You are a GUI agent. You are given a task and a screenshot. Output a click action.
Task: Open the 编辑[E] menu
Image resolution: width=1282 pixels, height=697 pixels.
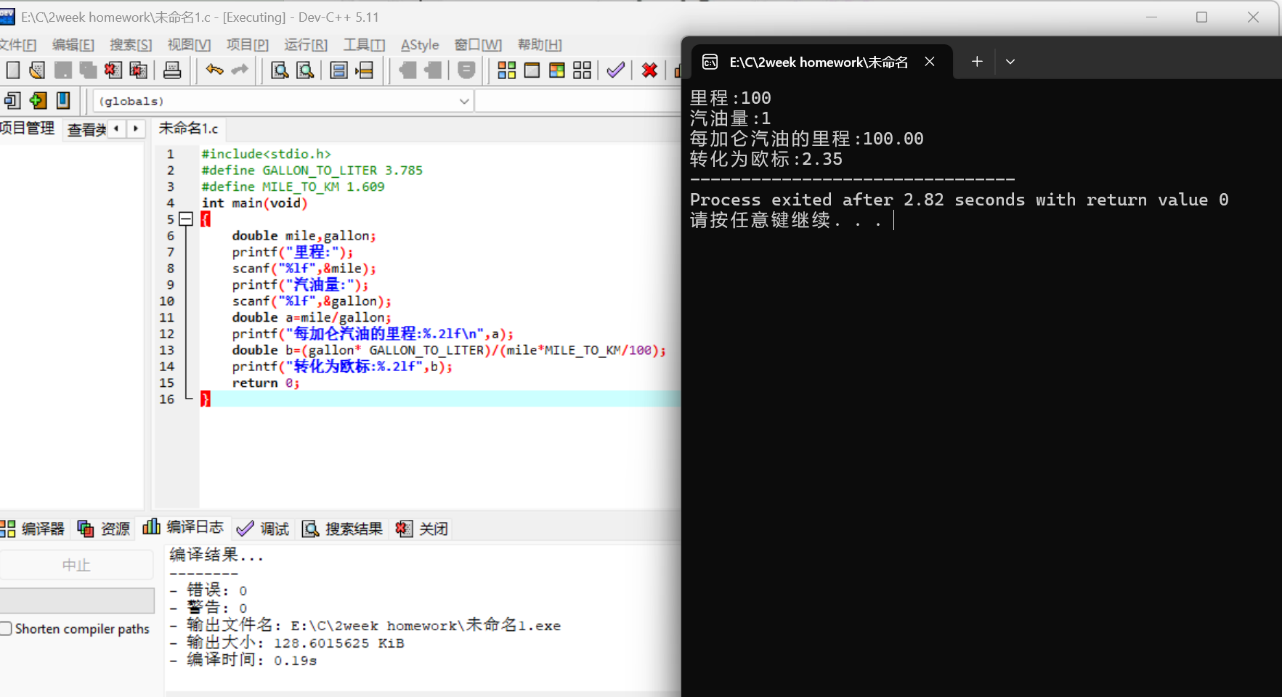73,45
